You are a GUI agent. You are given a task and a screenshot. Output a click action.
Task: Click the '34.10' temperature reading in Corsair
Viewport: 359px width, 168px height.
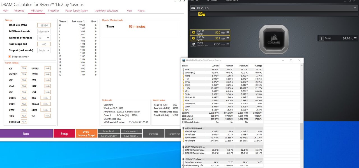point(346,38)
